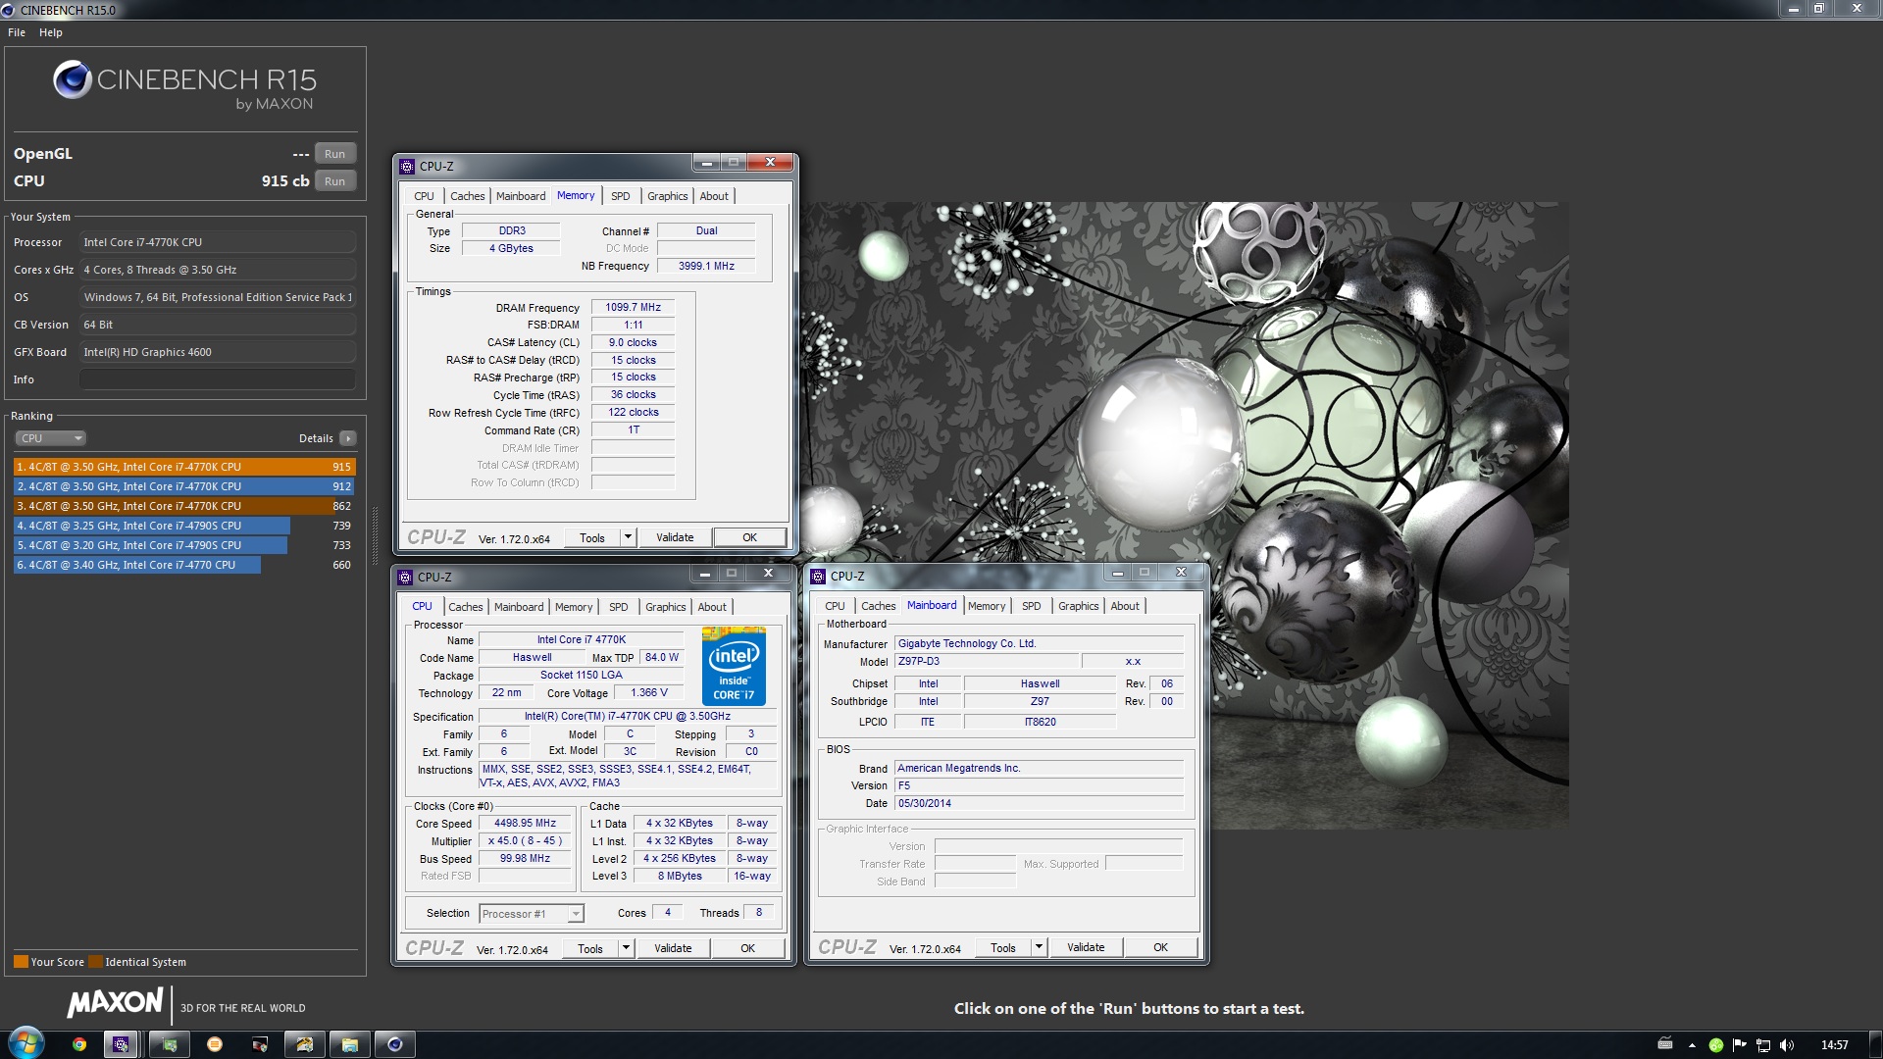Viewport: 1883px width, 1059px height.
Task: Select ranking row i7-4770 at 3.40 GHz
Action: [x=184, y=565]
